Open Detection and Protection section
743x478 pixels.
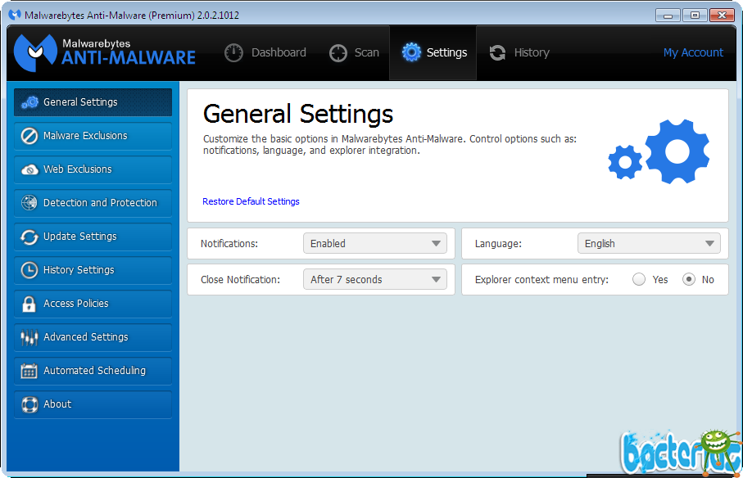93,203
